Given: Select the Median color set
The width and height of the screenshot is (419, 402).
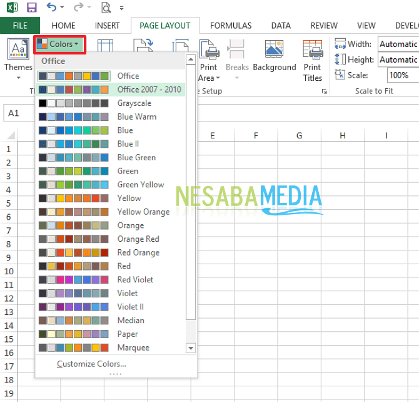Looking at the screenshot, I should 110,321.
